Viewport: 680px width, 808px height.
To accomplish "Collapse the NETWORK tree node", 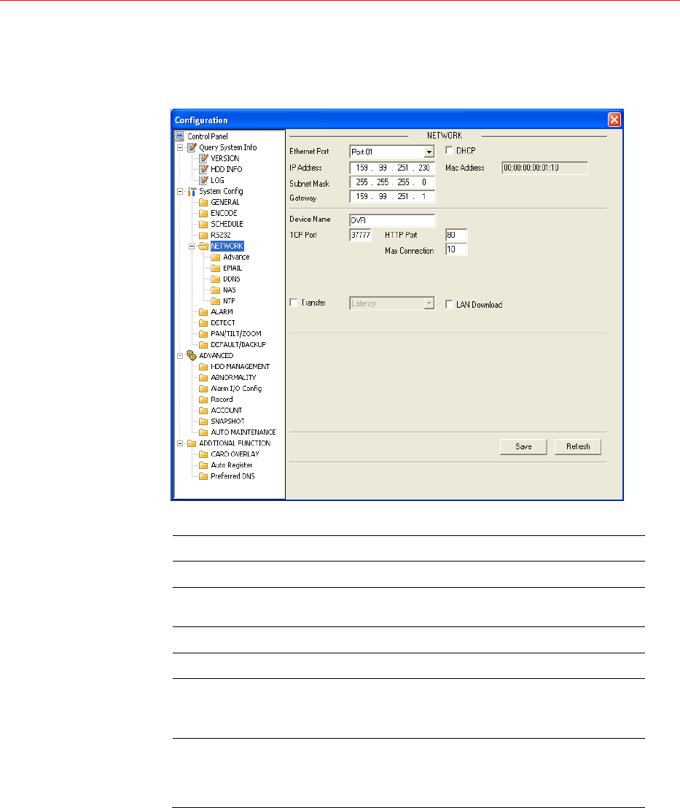I will pyautogui.click(x=192, y=246).
